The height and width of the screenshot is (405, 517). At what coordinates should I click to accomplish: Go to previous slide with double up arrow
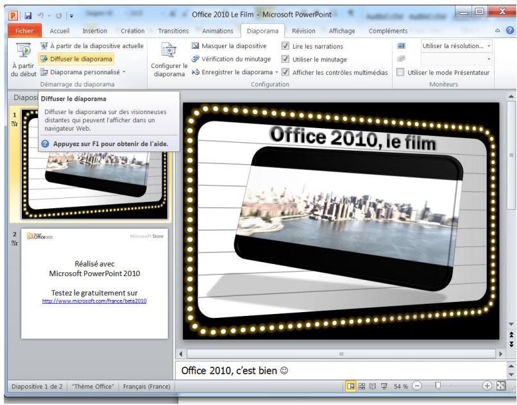(511, 334)
